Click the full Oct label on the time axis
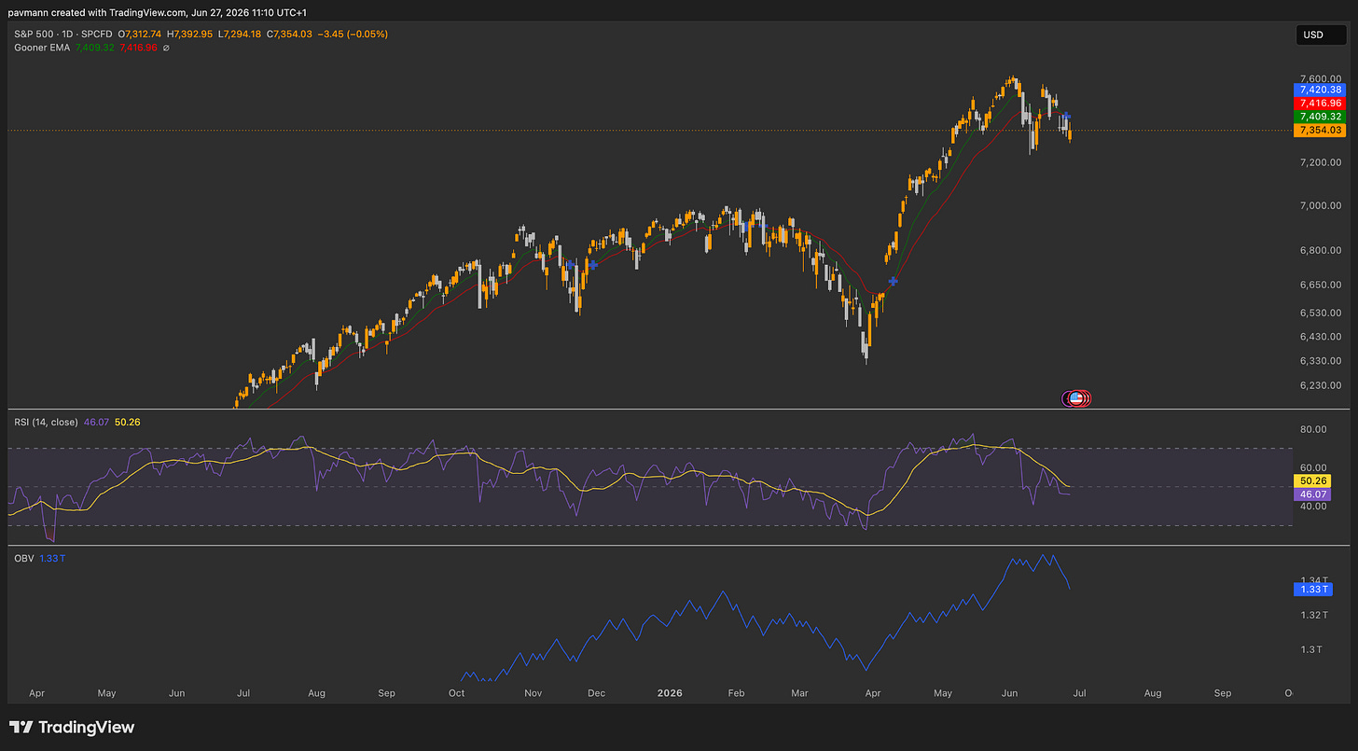The width and height of the screenshot is (1358, 751). coord(457,693)
